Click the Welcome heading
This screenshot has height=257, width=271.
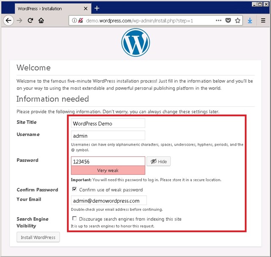click(33, 68)
